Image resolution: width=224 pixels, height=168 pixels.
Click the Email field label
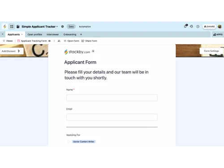[x=69, y=109]
